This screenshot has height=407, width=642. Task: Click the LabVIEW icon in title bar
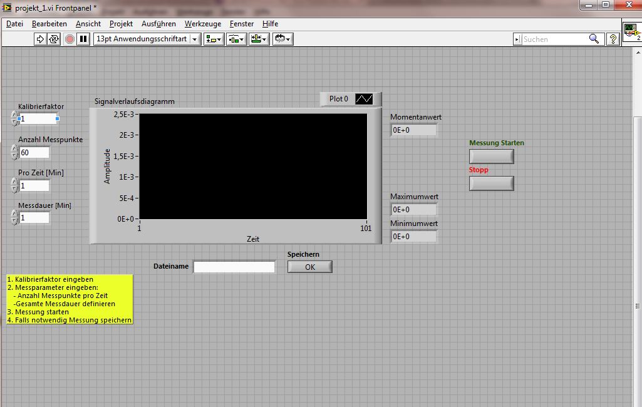click(7, 7)
